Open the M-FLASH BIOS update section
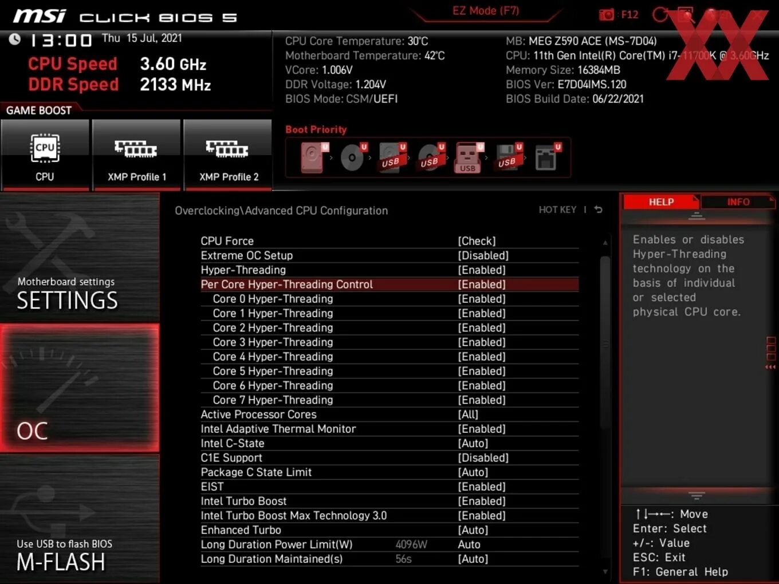The width and height of the screenshot is (779, 584). [80, 519]
